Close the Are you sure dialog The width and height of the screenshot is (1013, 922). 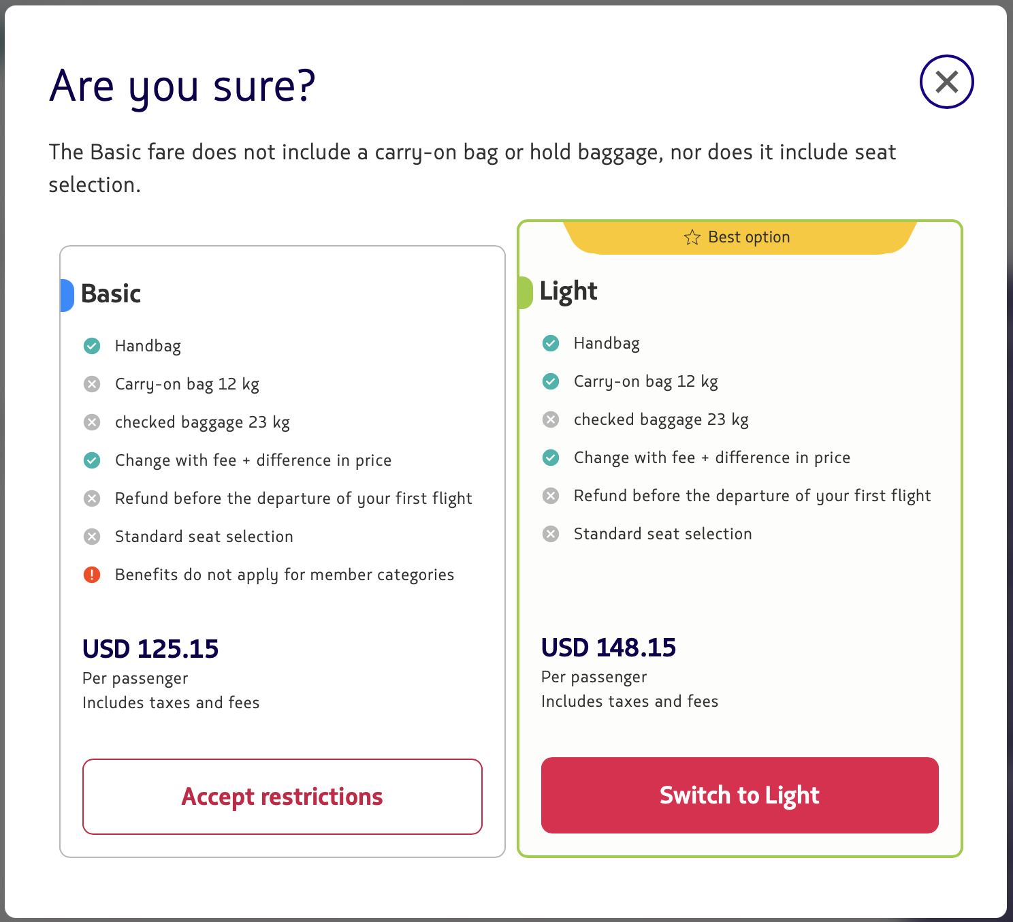(x=946, y=82)
